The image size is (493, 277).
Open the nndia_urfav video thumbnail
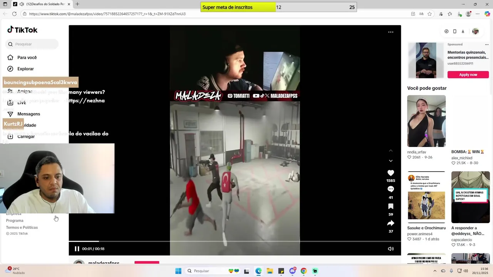426,121
